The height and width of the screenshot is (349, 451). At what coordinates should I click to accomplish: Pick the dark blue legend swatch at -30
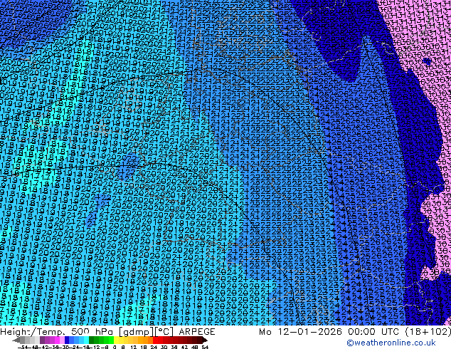point(67,340)
